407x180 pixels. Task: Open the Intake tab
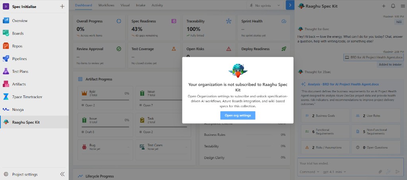141,5
